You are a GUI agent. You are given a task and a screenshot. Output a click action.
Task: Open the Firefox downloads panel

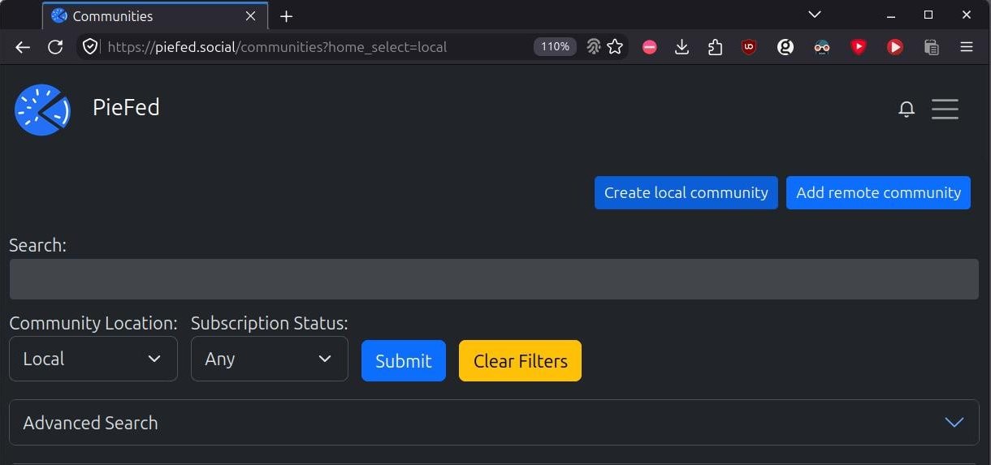(x=682, y=47)
